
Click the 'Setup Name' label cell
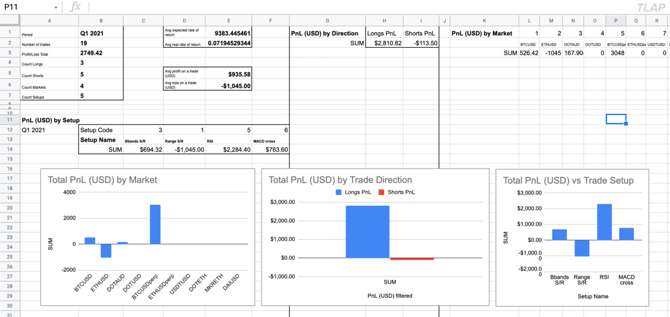[x=101, y=140]
